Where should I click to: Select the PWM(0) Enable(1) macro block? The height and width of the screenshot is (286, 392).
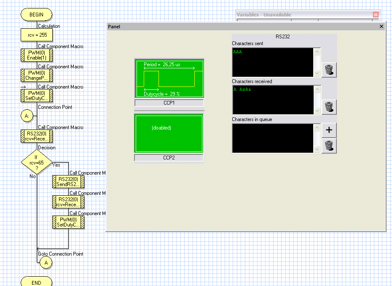tap(37, 55)
